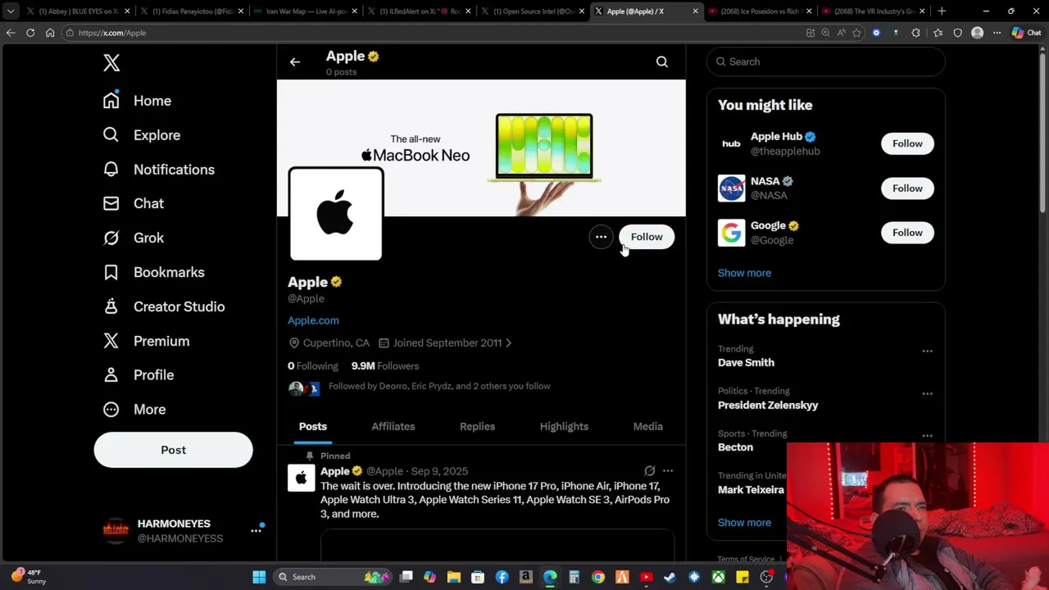
Task: Show more under What's happening
Action: tap(744, 523)
